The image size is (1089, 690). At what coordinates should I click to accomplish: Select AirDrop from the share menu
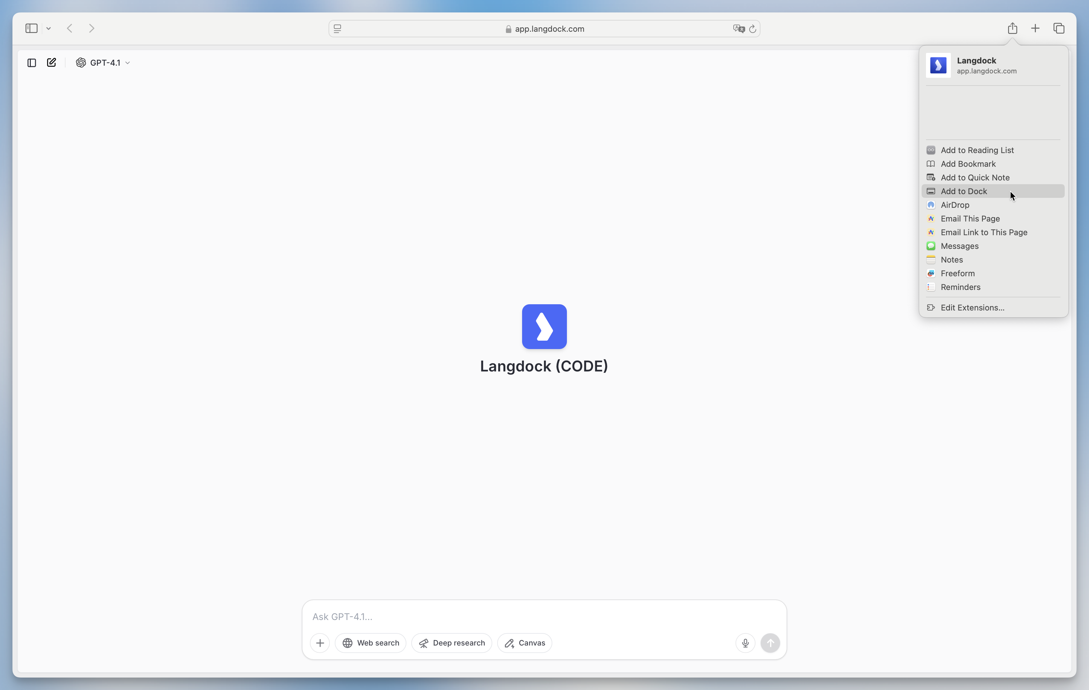(x=955, y=205)
